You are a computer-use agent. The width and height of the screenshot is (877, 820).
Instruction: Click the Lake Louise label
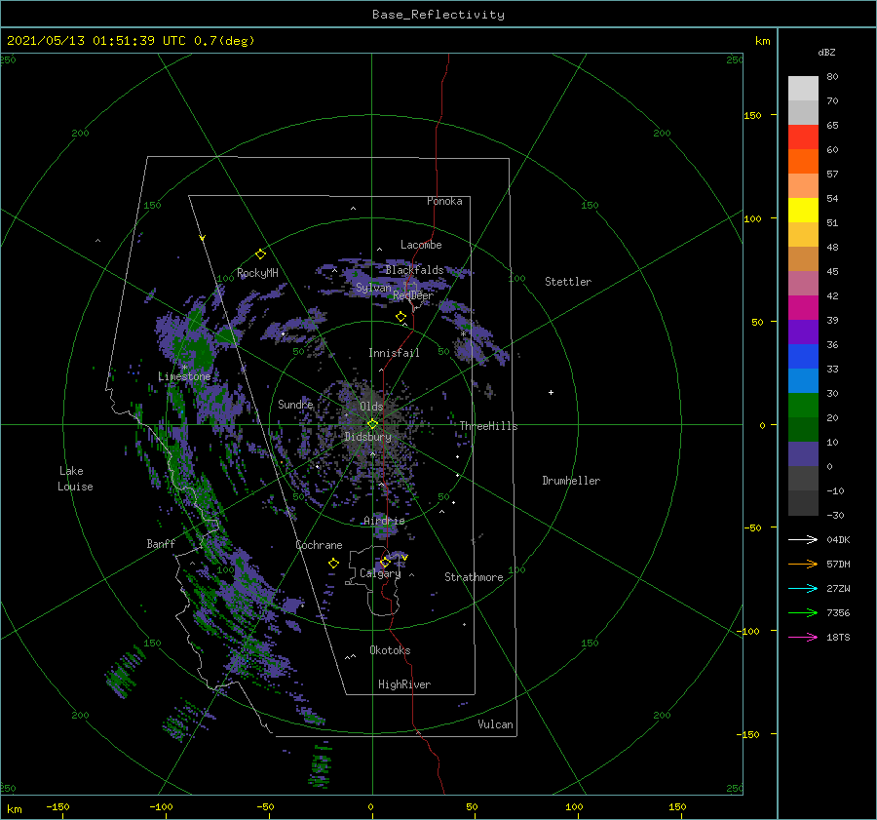point(75,479)
